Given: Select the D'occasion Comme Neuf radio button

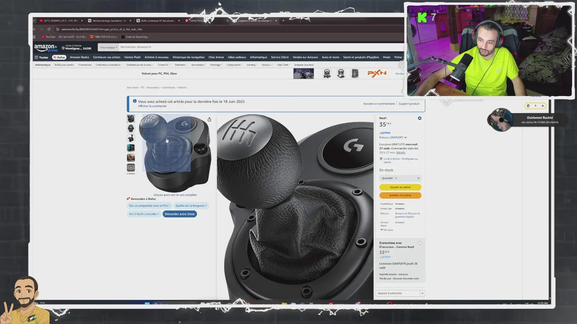Looking at the screenshot, I should point(420,243).
